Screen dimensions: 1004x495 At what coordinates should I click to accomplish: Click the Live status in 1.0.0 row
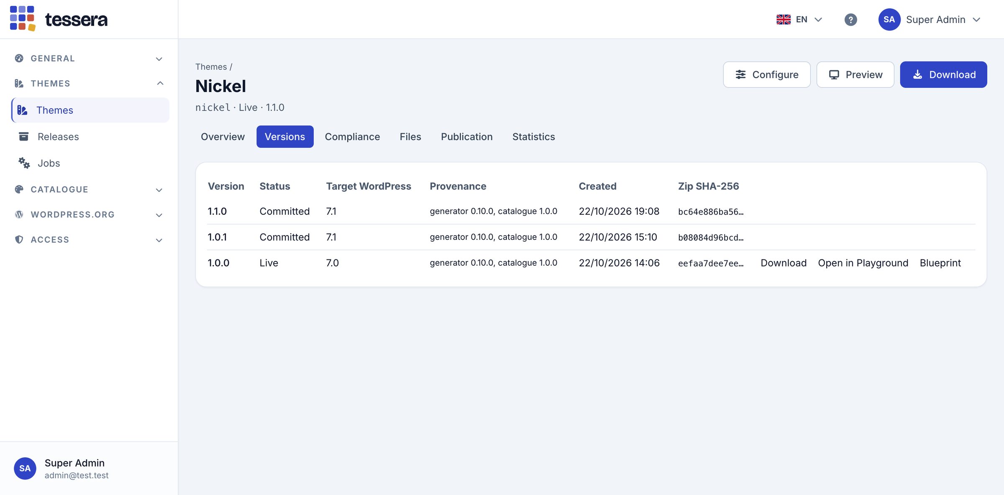269,263
